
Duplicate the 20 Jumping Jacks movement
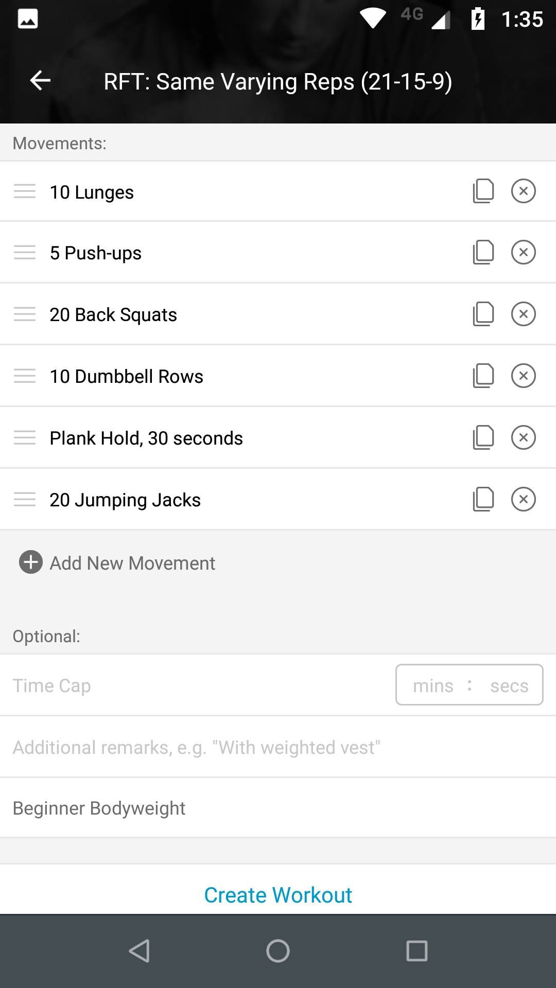(x=482, y=499)
